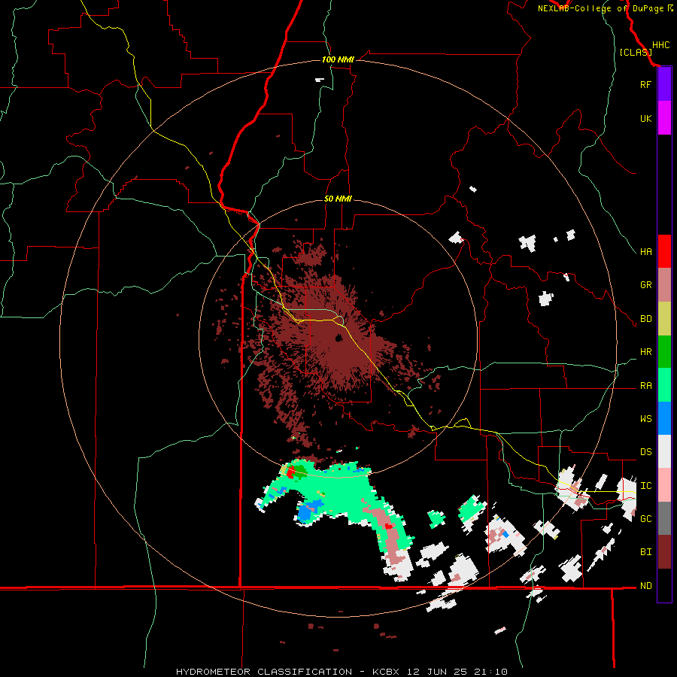
Task: Click the RF purple legend swatch
Action: pyautogui.click(x=664, y=84)
